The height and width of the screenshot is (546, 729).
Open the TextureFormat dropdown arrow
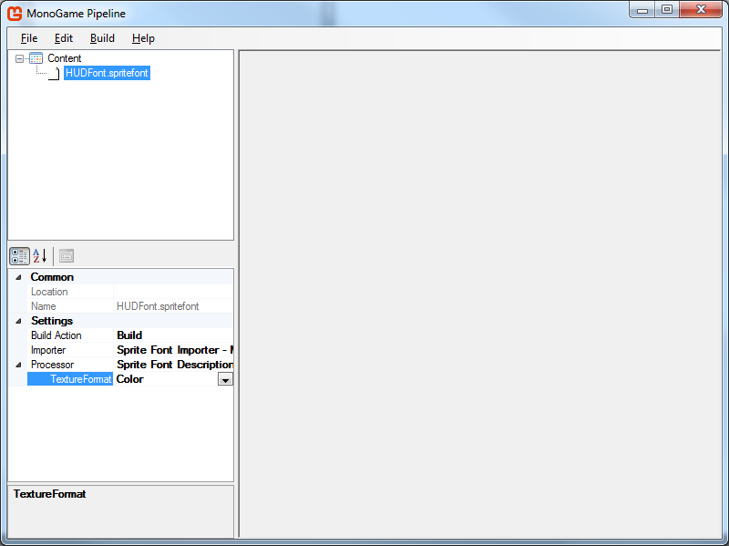225,379
